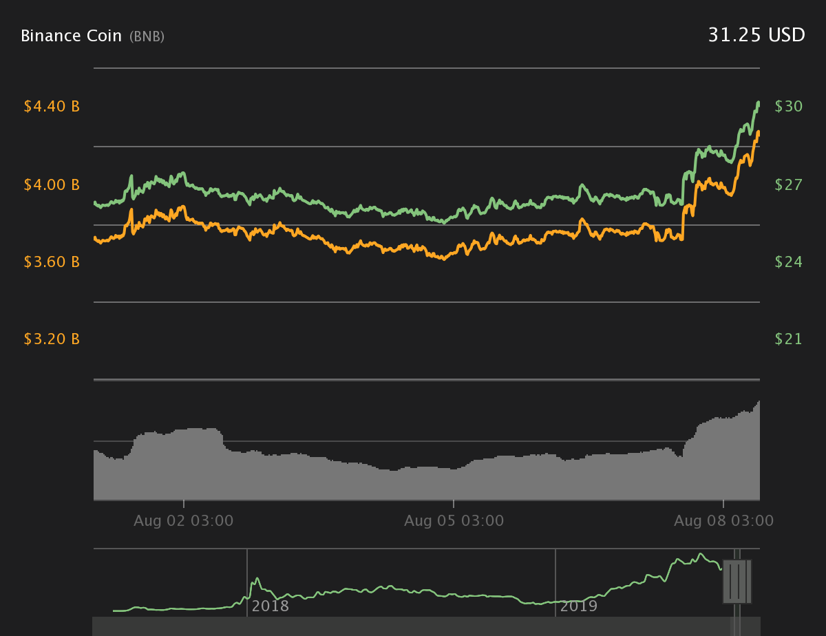The image size is (826, 636).
Task: Click the 2018 marker in the navigator
Action: tap(271, 606)
